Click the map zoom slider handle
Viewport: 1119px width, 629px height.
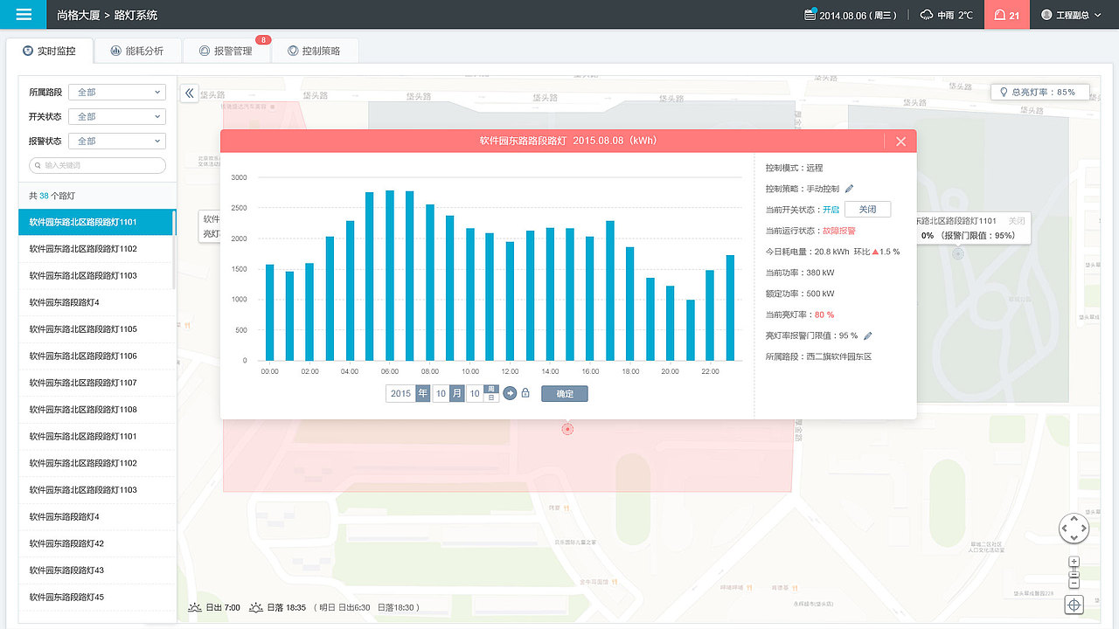pyautogui.click(x=1074, y=573)
